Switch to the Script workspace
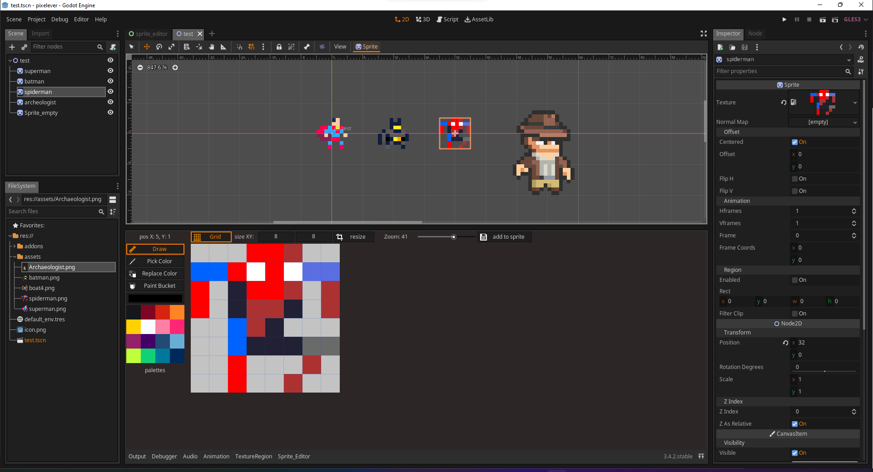873x472 pixels. click(447, 20)
